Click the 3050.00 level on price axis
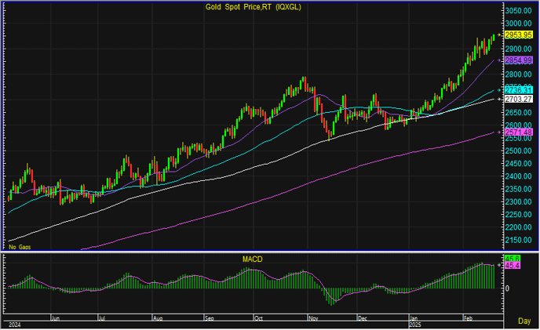This screenshot has height=330, width=540. pyautogui.click(x=519, y=10)
